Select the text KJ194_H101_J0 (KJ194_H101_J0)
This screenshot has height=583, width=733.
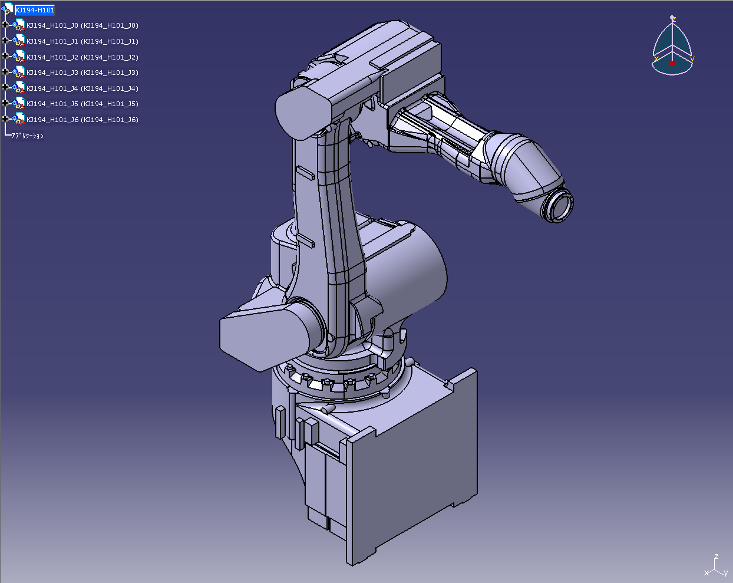pos(82,25)
